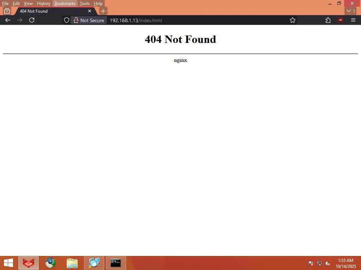Open the network search tool taskbar icon
Image resolution: width=361 pixels, height=270 pixels.
tap(94, 263)
